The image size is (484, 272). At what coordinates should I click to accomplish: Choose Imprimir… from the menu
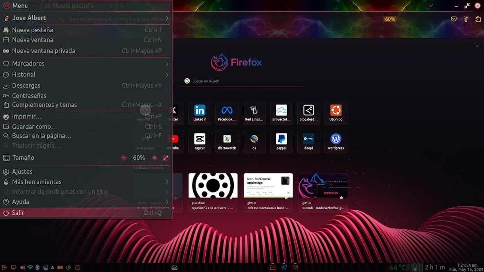(86, 116)
